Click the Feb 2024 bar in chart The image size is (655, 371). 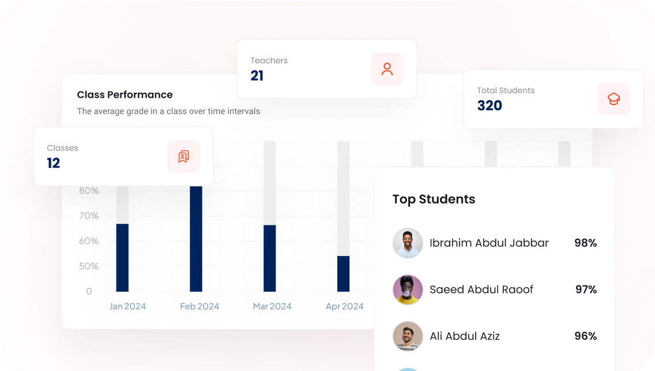(196, 239)
